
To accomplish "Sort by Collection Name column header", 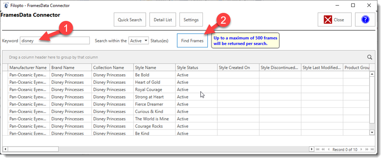I will pos(113,68).
